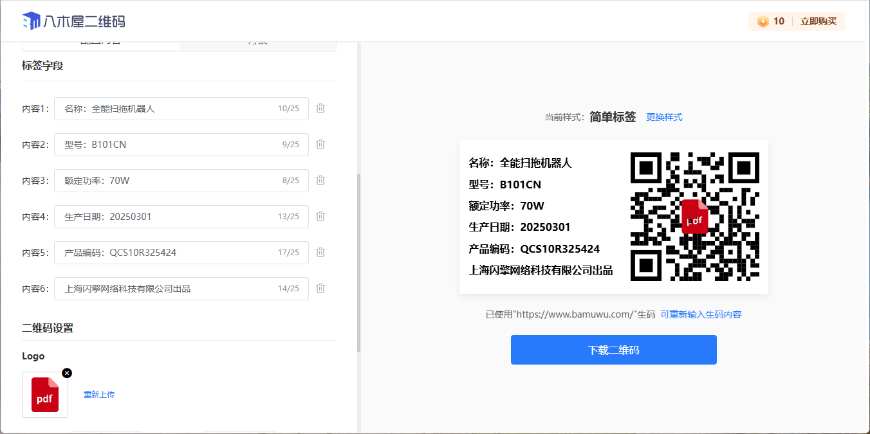Click into the 型号：B101CN text box
The image size is (870, 434).
point(167,145)
